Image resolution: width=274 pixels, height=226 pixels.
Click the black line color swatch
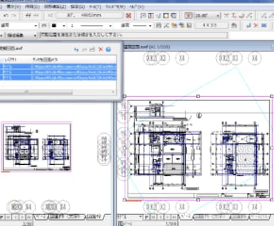(54, 26)
